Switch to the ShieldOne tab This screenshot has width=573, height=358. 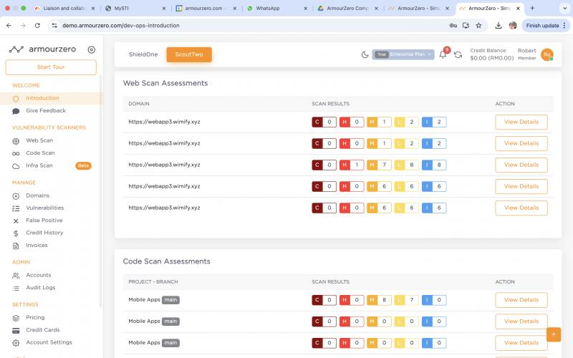(x=143, y=54)
